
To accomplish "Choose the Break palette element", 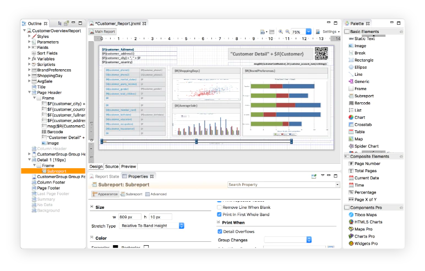I will click(357, 53).
